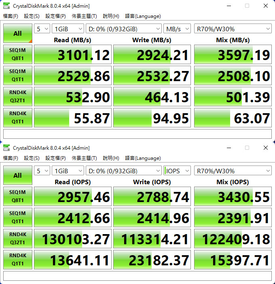This screenshot has height=284, width=275.
Task: Start all tests with All button, bottom window
Action: point(18,175)
